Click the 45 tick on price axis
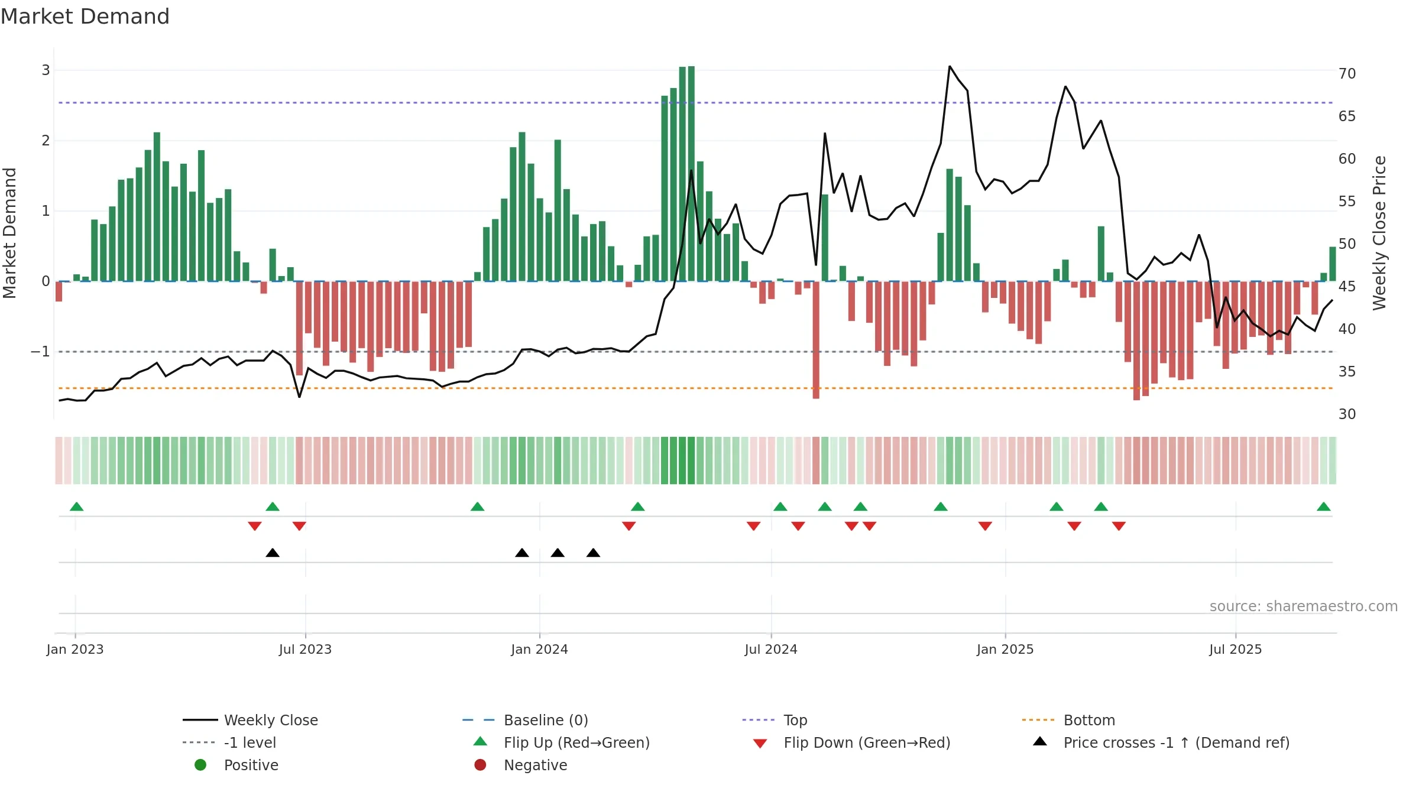The width and height of the screenshot is (1419, 798). (1347, 287)
